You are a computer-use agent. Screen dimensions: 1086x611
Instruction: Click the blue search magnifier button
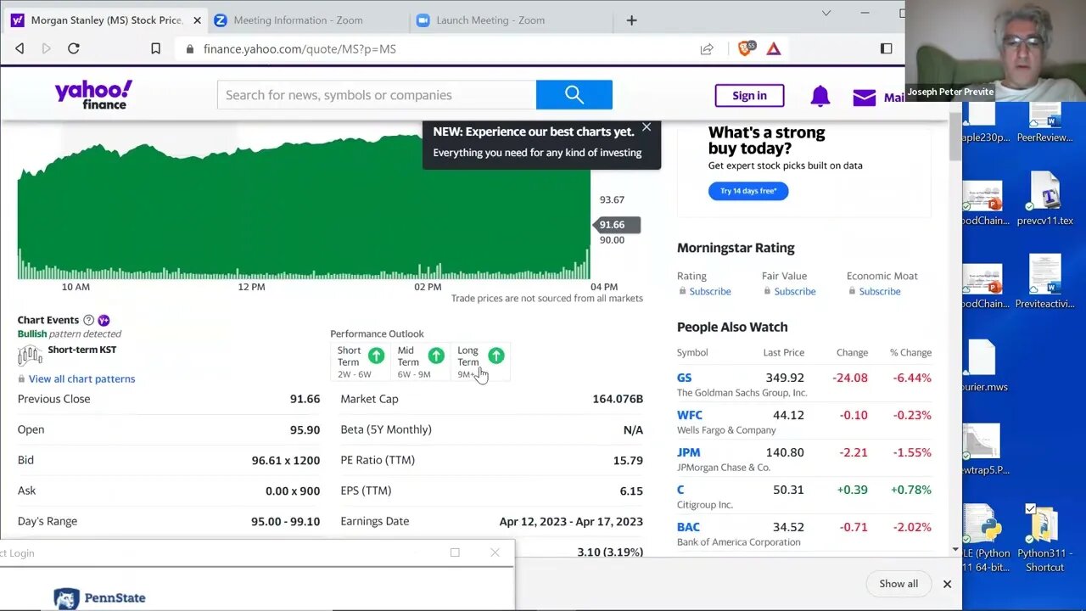tap(574, 95)
